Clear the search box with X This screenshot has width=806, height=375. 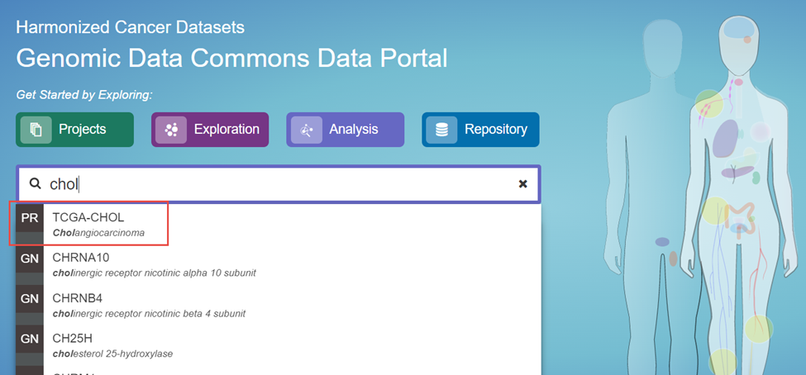coord(522,183)
